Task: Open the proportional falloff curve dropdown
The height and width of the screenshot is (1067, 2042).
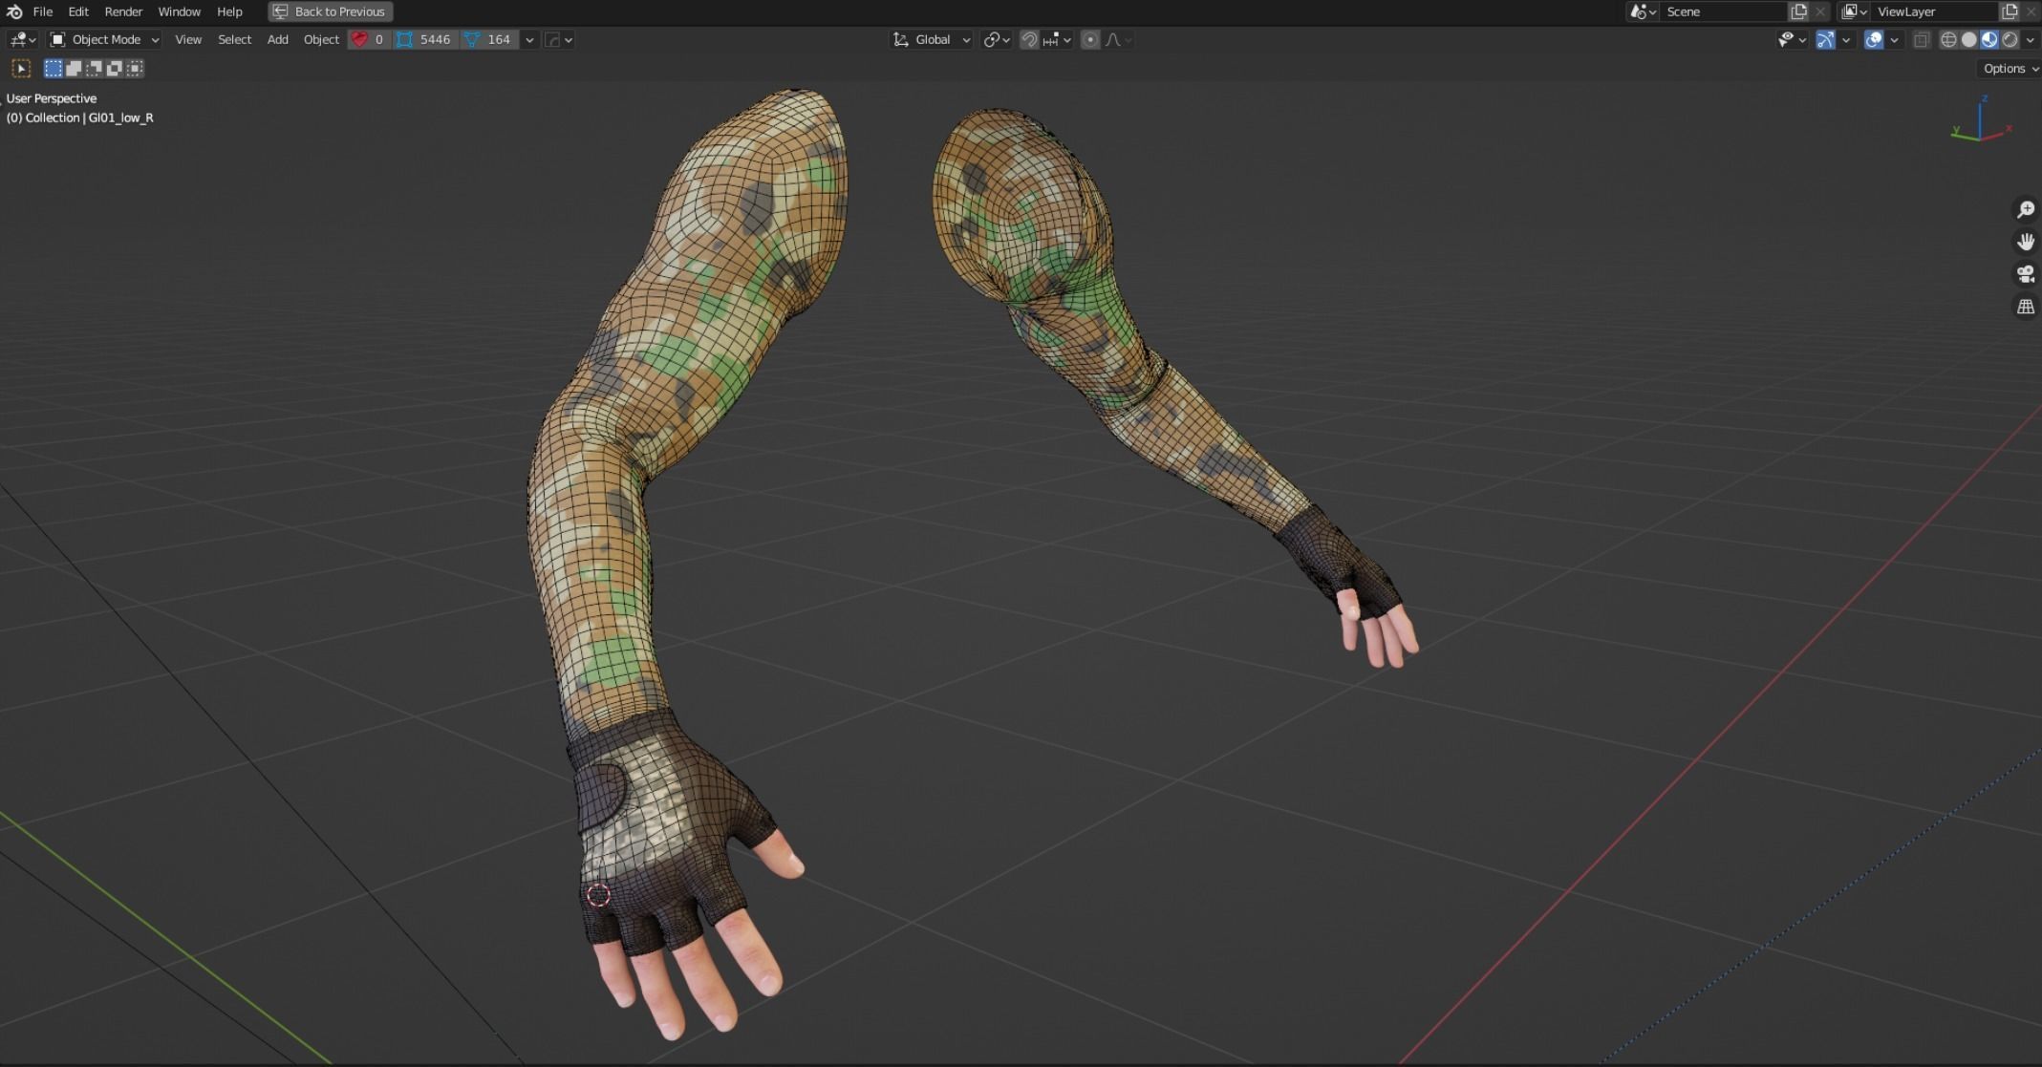Action: (x=1118, y=39)
